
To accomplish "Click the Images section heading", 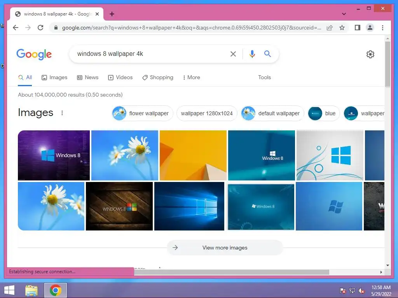I will (35, 113).
